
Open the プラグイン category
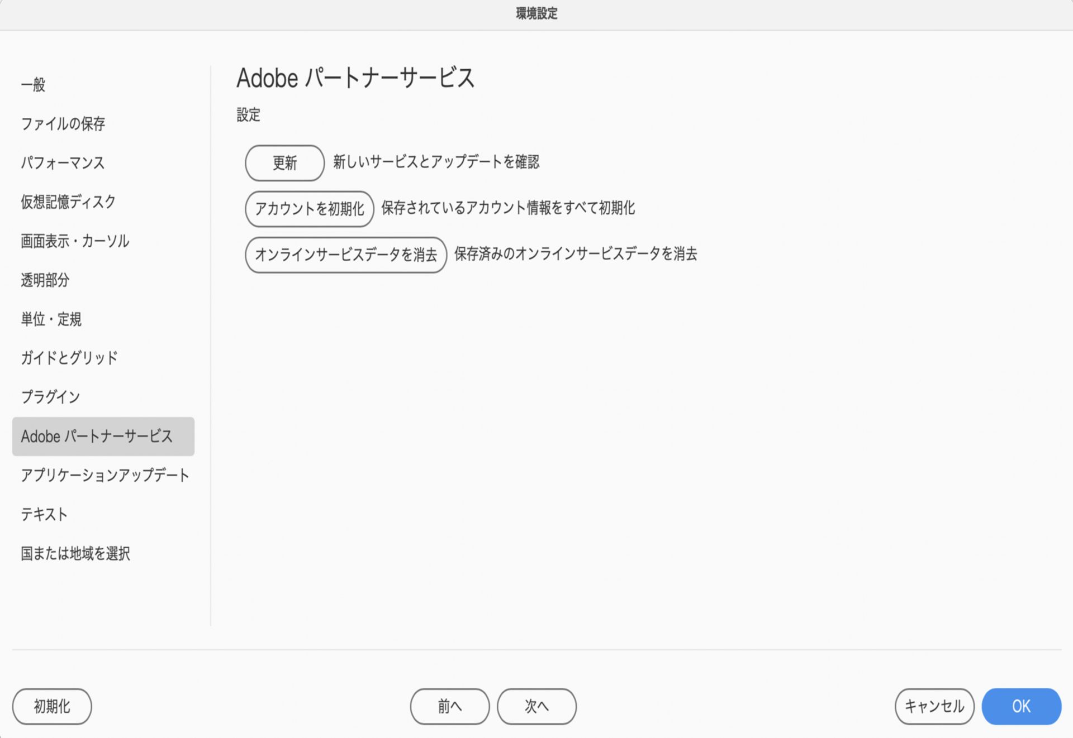50,397
